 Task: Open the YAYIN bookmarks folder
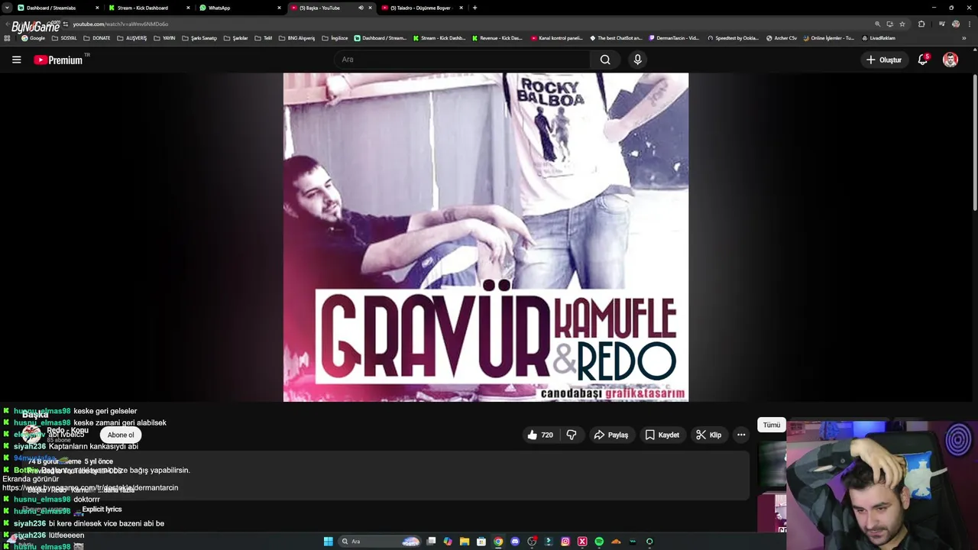[x=164, y=38]
